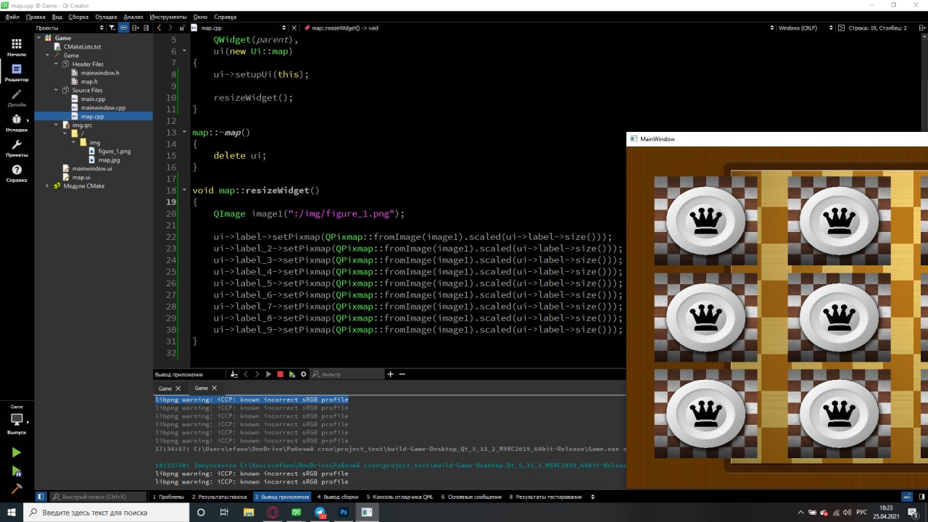Select mainwindow.cpp in the project tree
The width and height of the screenshot is (928, 522).
(x=103, y=107)
